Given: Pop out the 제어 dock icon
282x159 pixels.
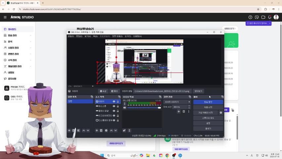Looking at the screenshot, I should point(222,97).
